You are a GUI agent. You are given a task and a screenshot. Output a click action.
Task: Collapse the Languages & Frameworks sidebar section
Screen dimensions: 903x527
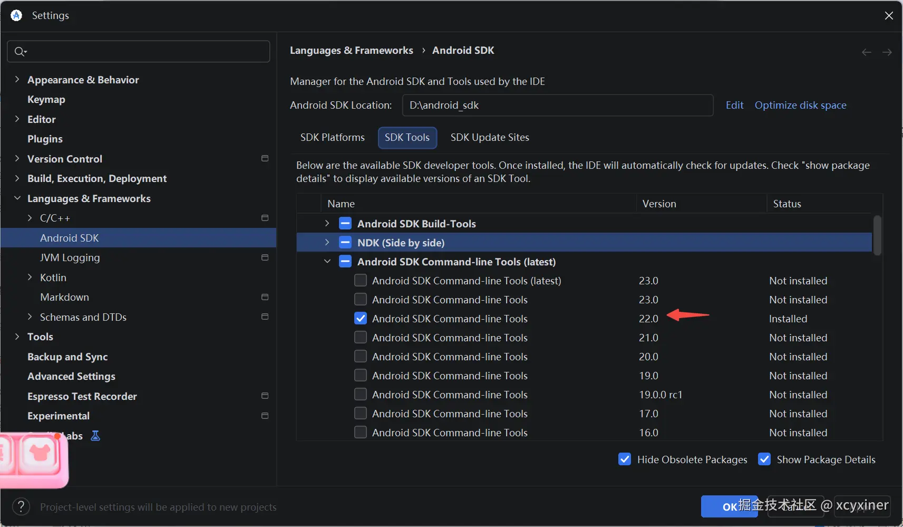(17, 198)
